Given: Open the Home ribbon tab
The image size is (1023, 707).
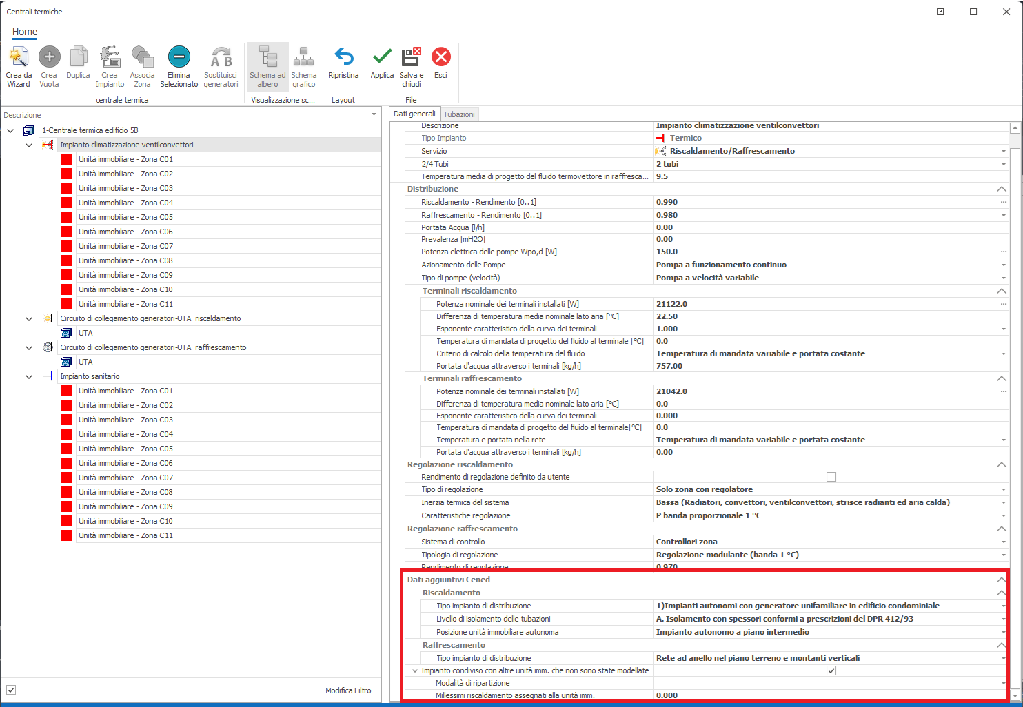Looking at the screenshot, I should [x=25, y=32].
